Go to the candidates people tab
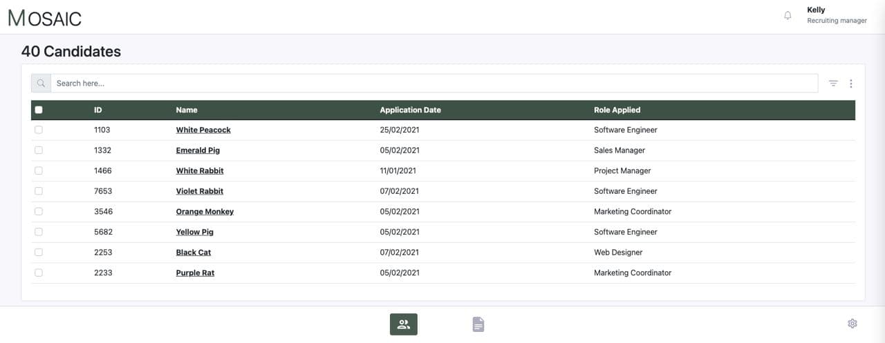The width and height of the screenshot is (885, 343). click(404, 324)
